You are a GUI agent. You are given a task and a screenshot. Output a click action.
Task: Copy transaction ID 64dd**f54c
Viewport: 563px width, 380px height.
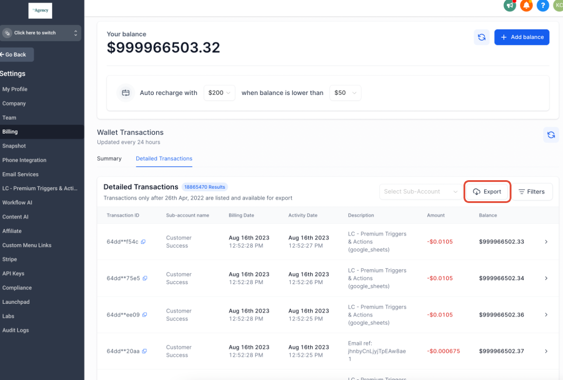pyautogui.click(x=143, y=242)
